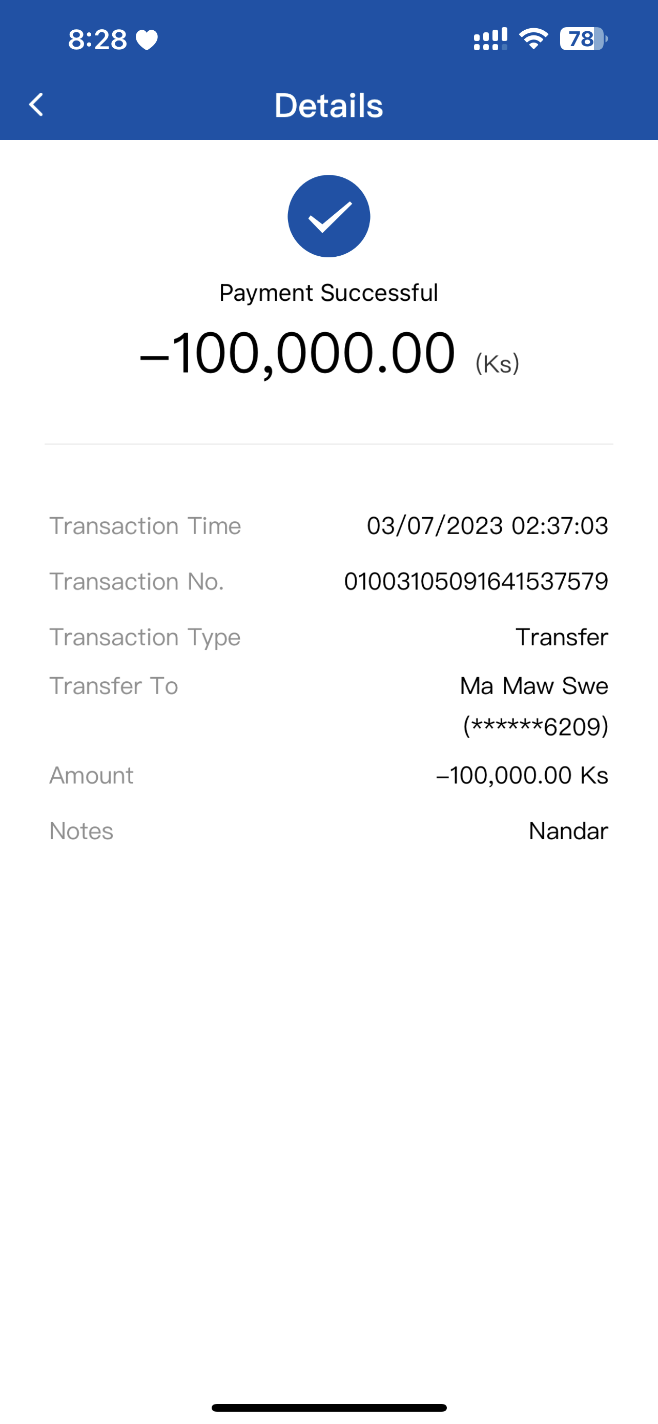Tap the Transfer To label
This screenshot has height=1424, width=658.
[114, 685]
